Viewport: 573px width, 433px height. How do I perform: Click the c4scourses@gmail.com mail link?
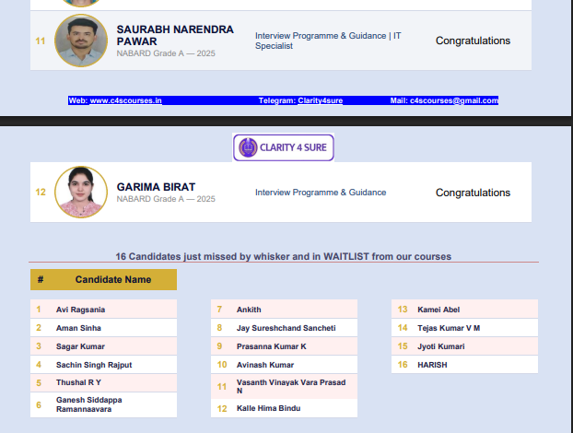pos(454,100)
